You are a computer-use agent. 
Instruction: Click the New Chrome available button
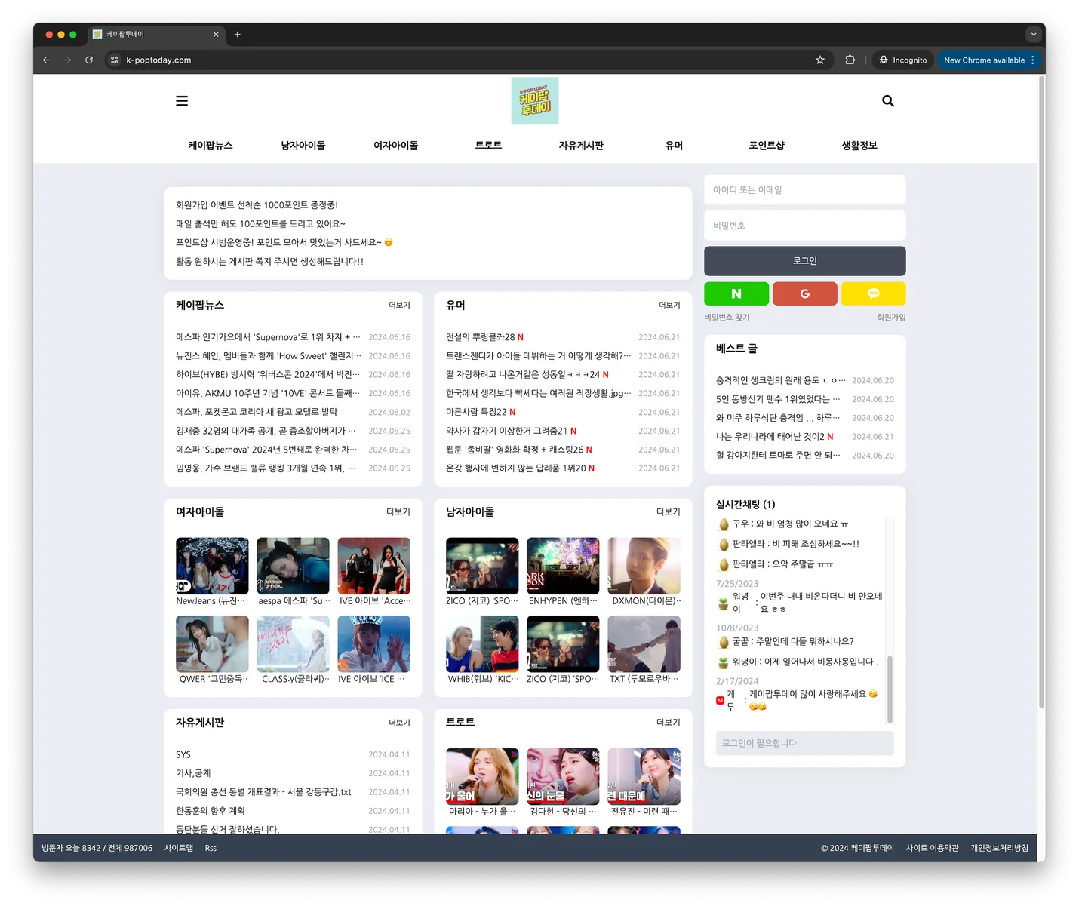(989, 60)
